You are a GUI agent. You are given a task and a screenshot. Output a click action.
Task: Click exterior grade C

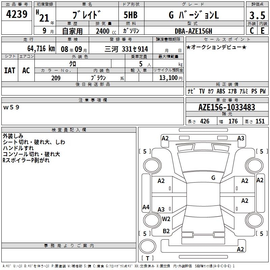click(x=252, y=31)
